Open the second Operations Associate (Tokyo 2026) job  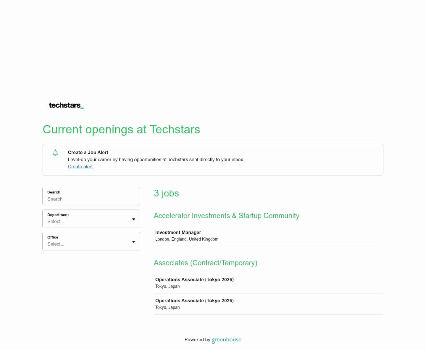click(194, 301)
